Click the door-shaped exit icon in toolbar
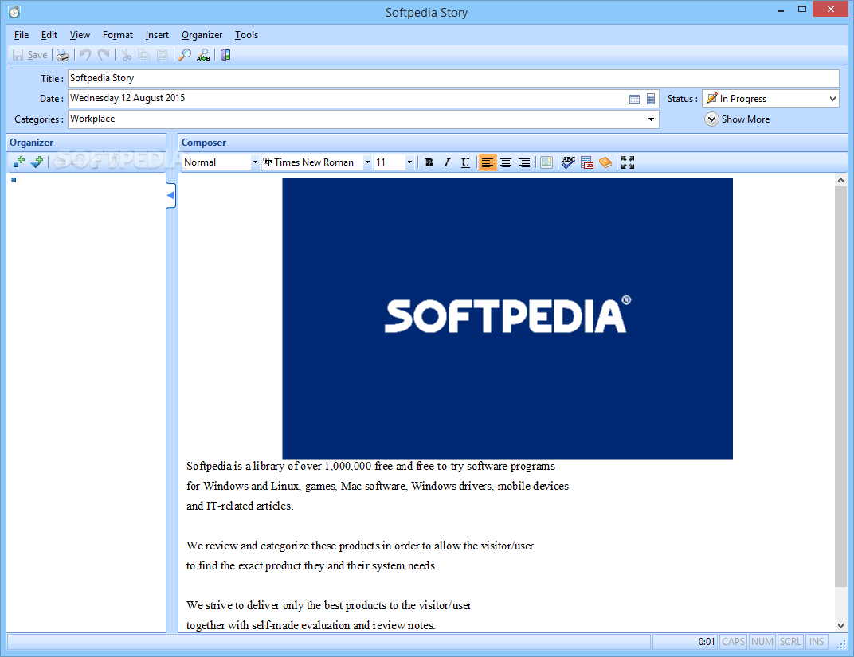This screenshot has height=657, width=854. [225, 55]
